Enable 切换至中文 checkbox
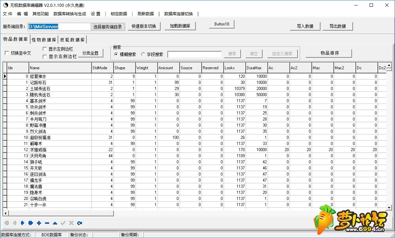The height and width of the screenshot is (238, 395). click(7, 53)
